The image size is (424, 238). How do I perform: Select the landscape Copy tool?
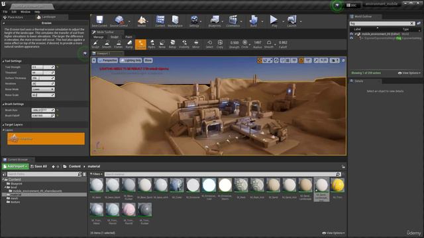(x=220, y=44)
